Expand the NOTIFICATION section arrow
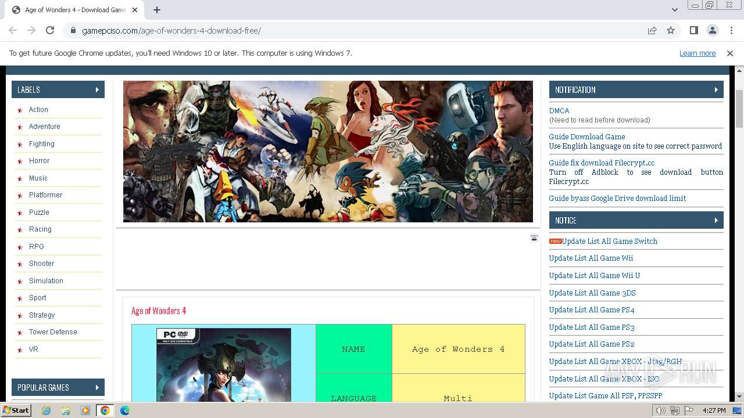Viewport: 744px width, 418px height. (716, 89)
